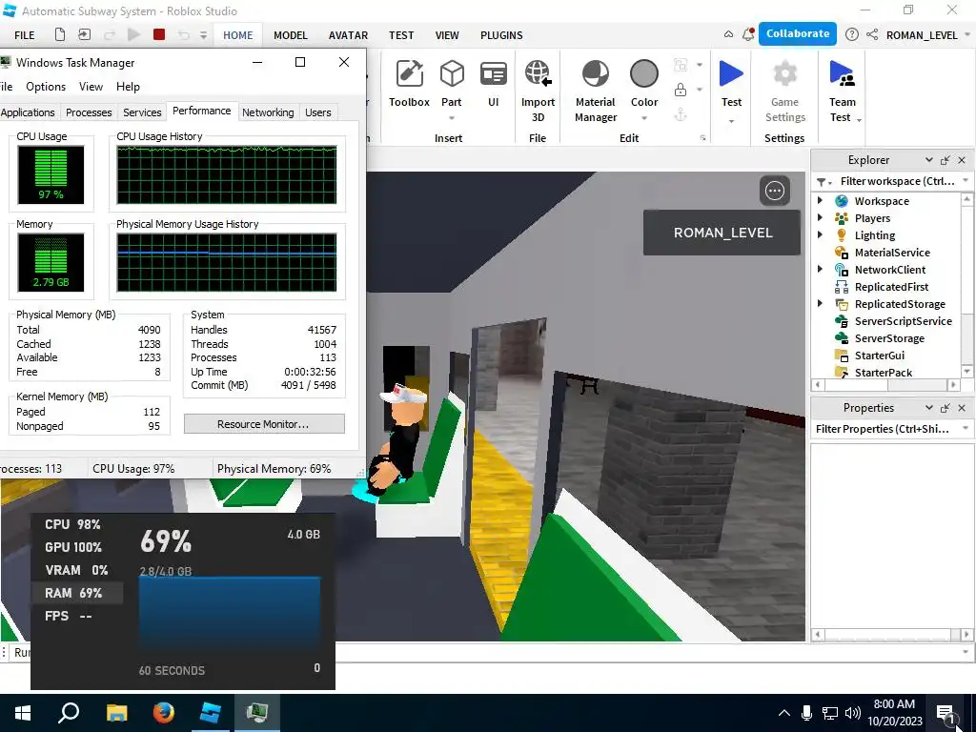Stop the running simulation red square

pyautogui.click(x=159, y=35)
